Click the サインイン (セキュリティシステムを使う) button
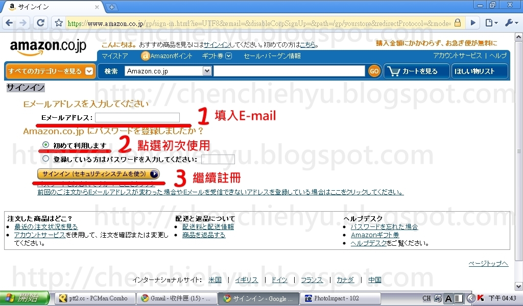 tap(99, 174)
